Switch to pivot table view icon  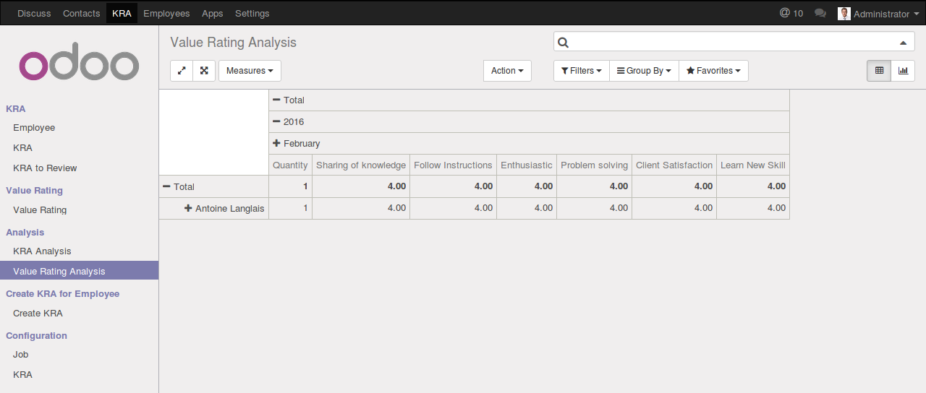pos(879,71)
